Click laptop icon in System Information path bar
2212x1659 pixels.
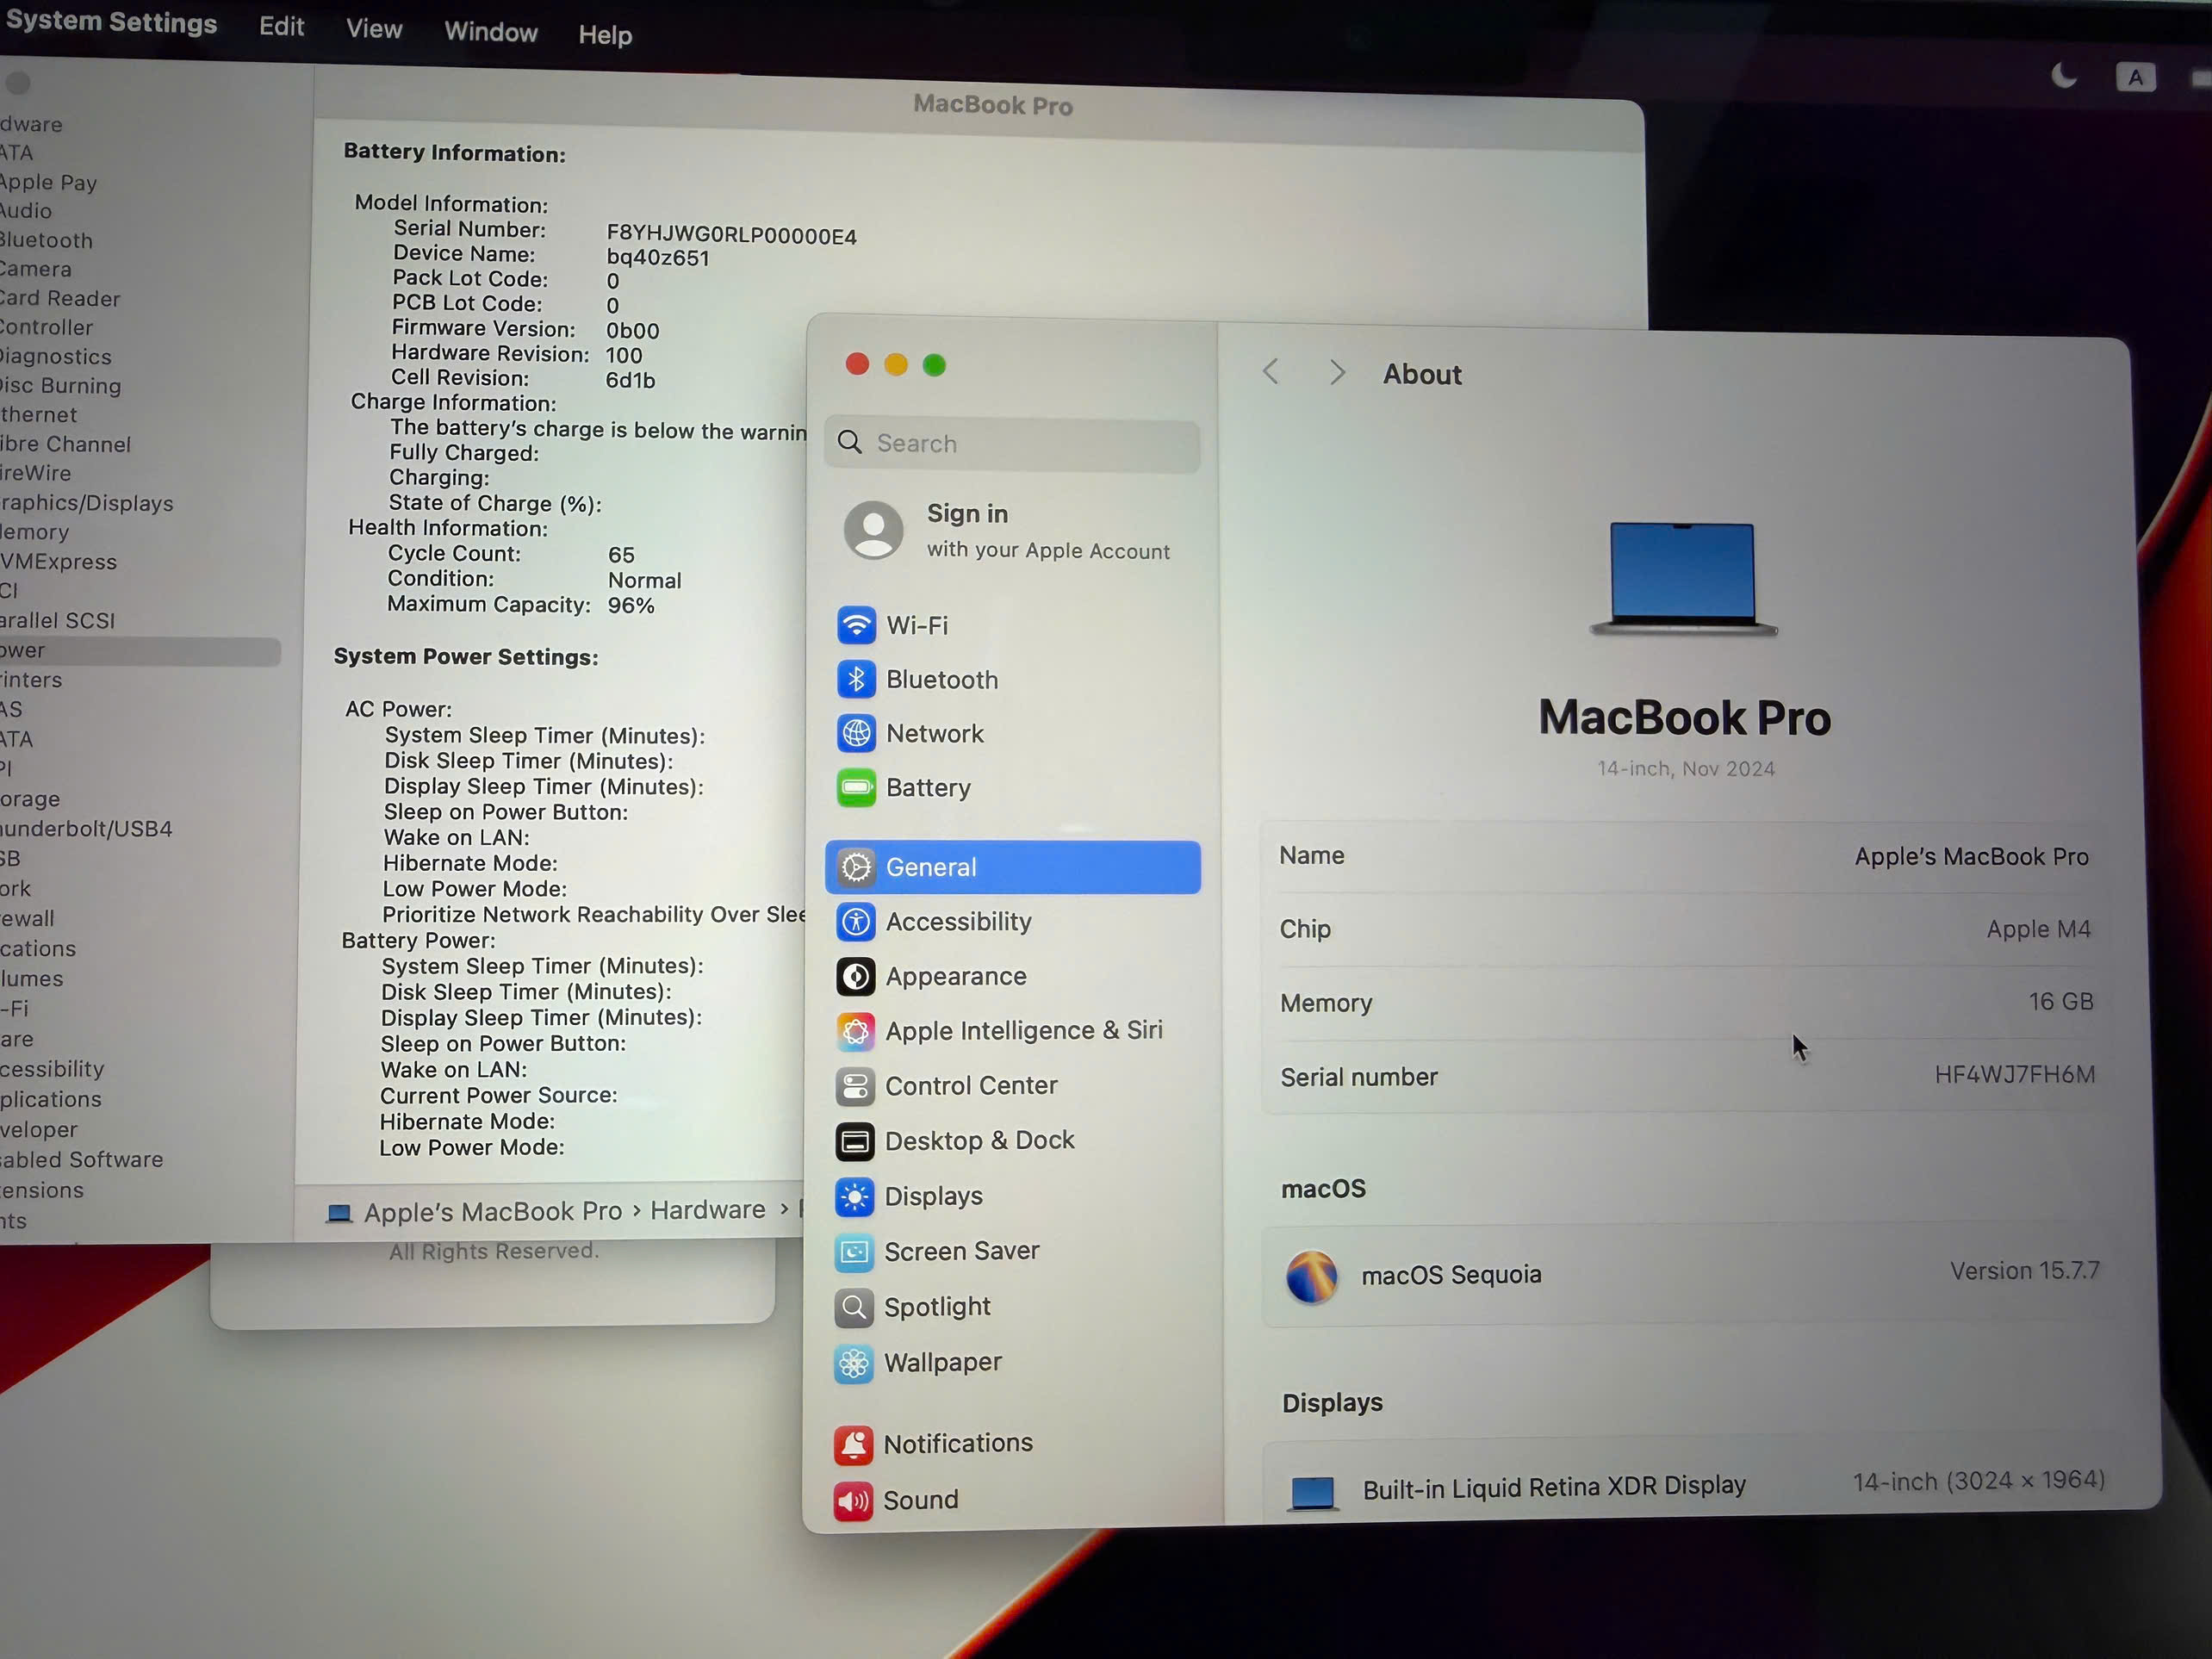340,1213
